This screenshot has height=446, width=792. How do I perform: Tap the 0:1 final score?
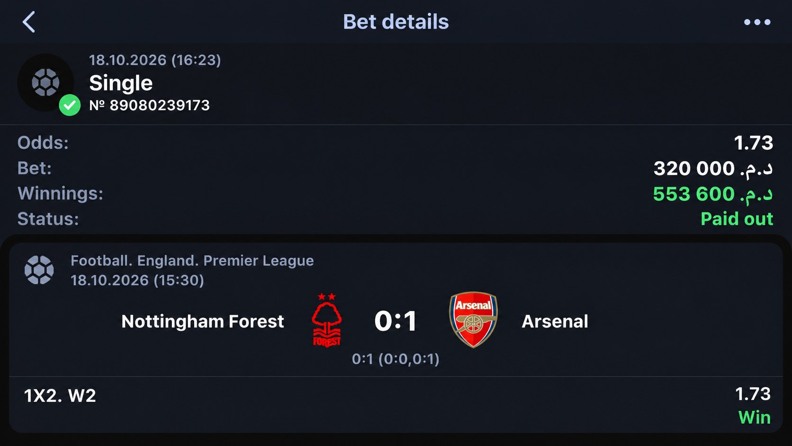click(x=396, y=321)
